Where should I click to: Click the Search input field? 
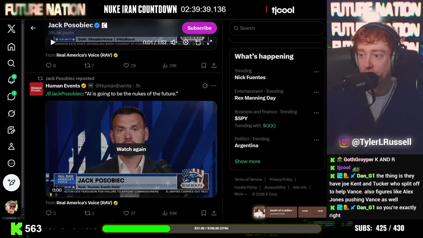click(277, 28)
